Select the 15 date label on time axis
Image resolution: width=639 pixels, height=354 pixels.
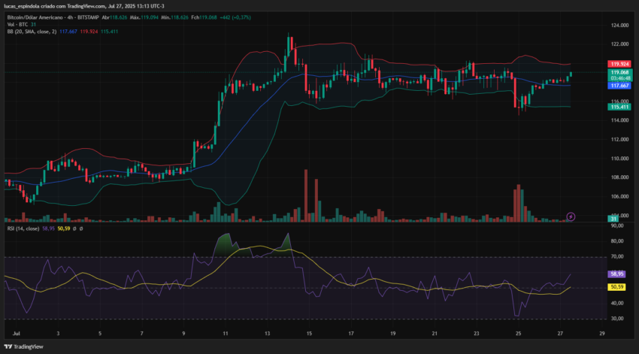coord(309,333)
